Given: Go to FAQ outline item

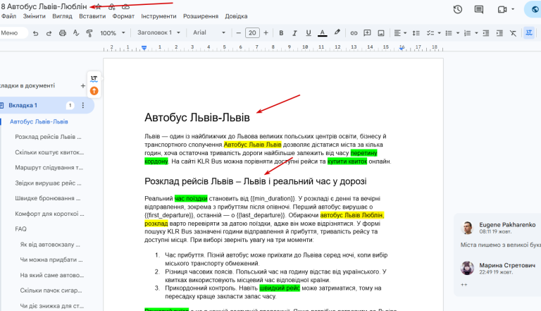Looking at the screenshot, I should click(20, 228).
